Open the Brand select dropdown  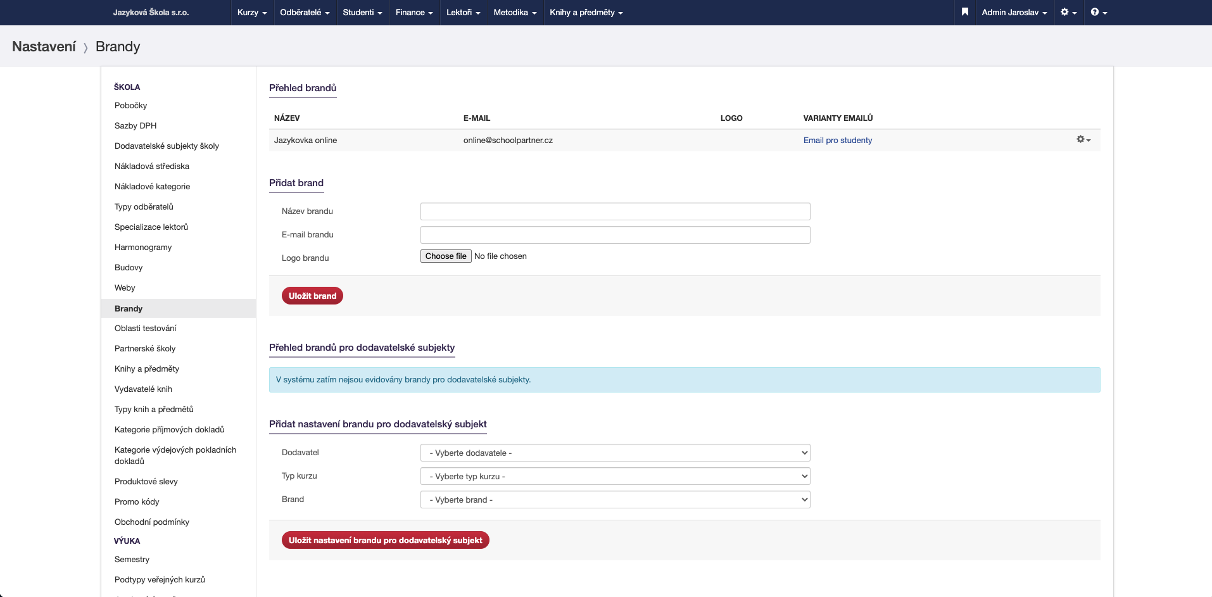615,500
